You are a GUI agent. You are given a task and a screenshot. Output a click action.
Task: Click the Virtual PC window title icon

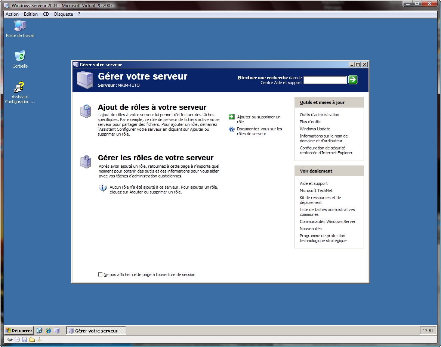point(6,5)
